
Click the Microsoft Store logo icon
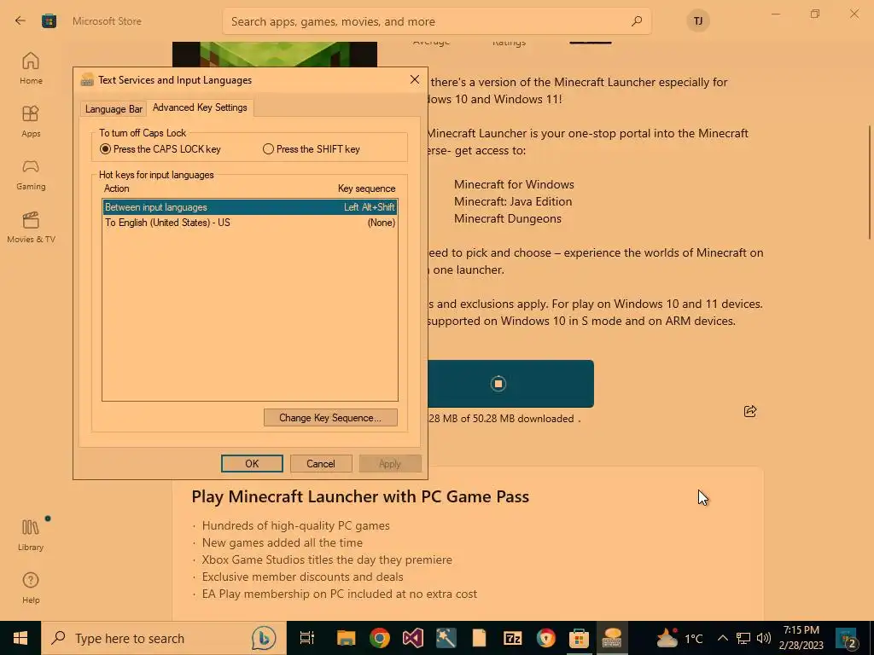(49, 21)
